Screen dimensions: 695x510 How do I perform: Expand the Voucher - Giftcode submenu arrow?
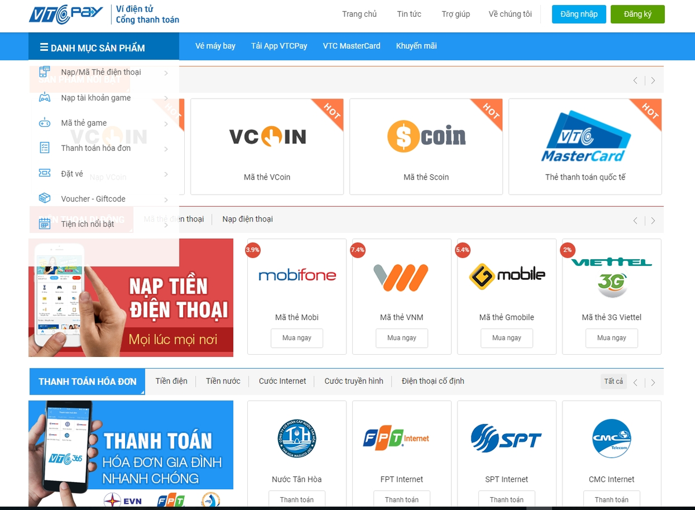coord(166,199)
